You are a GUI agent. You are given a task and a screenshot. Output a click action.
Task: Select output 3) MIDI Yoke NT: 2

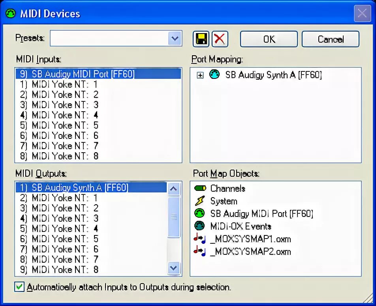coord(91,208)
